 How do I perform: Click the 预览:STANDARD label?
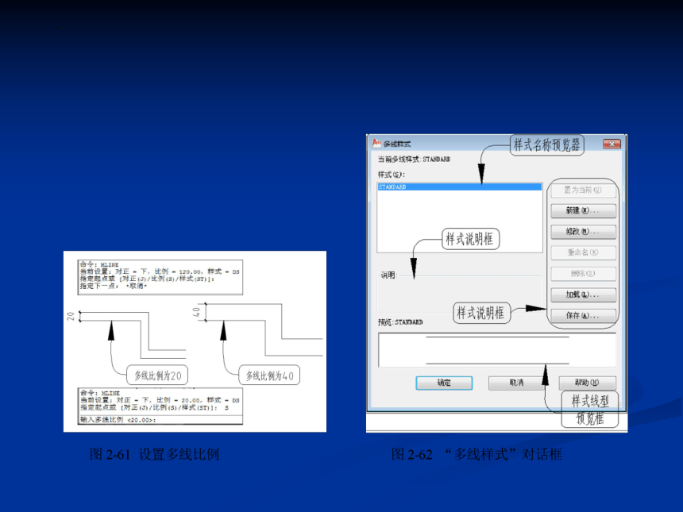click(x=400, y=322)
